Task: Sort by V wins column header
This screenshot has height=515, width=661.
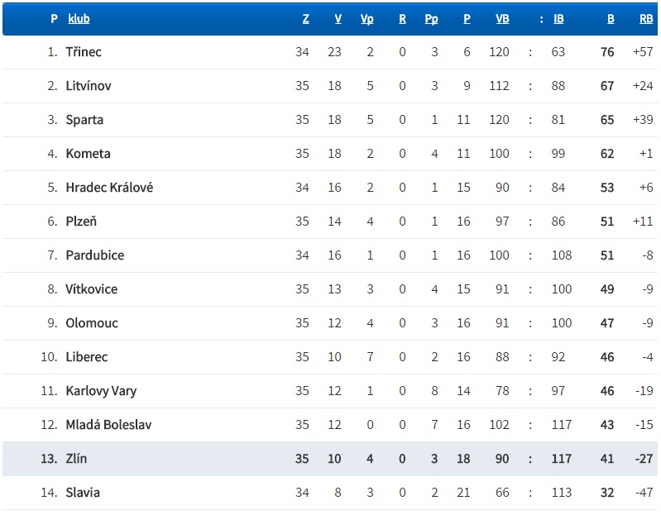Action: click(x=338, y=18)
